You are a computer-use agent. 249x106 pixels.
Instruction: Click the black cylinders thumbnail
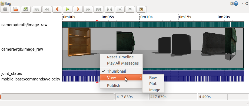[175, 44]
